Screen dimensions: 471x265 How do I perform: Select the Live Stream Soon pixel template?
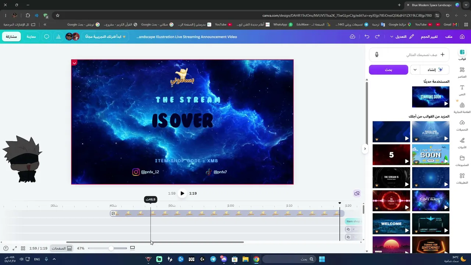coord(431,154)
